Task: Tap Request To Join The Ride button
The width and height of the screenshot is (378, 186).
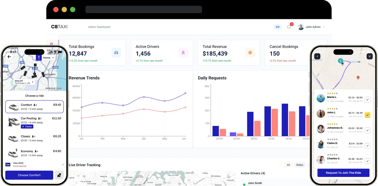Action: pos(343,173)
